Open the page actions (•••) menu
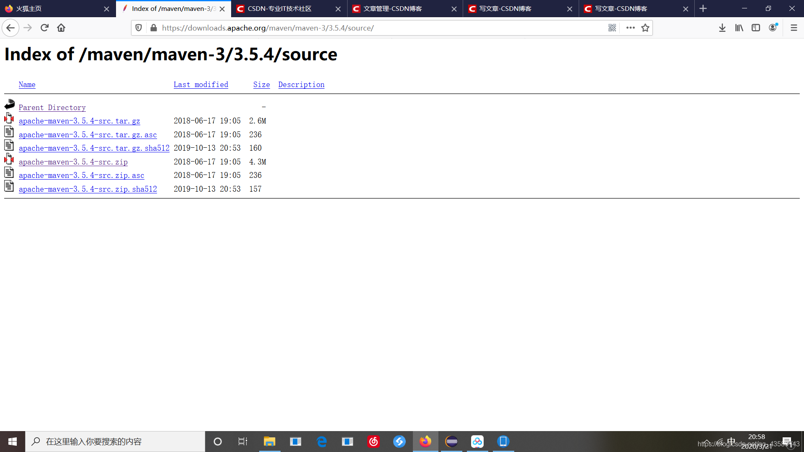804x452 pixels. pos(630,28)
